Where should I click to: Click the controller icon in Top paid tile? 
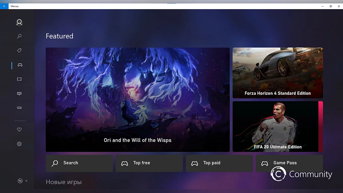(x=195, y=163)
